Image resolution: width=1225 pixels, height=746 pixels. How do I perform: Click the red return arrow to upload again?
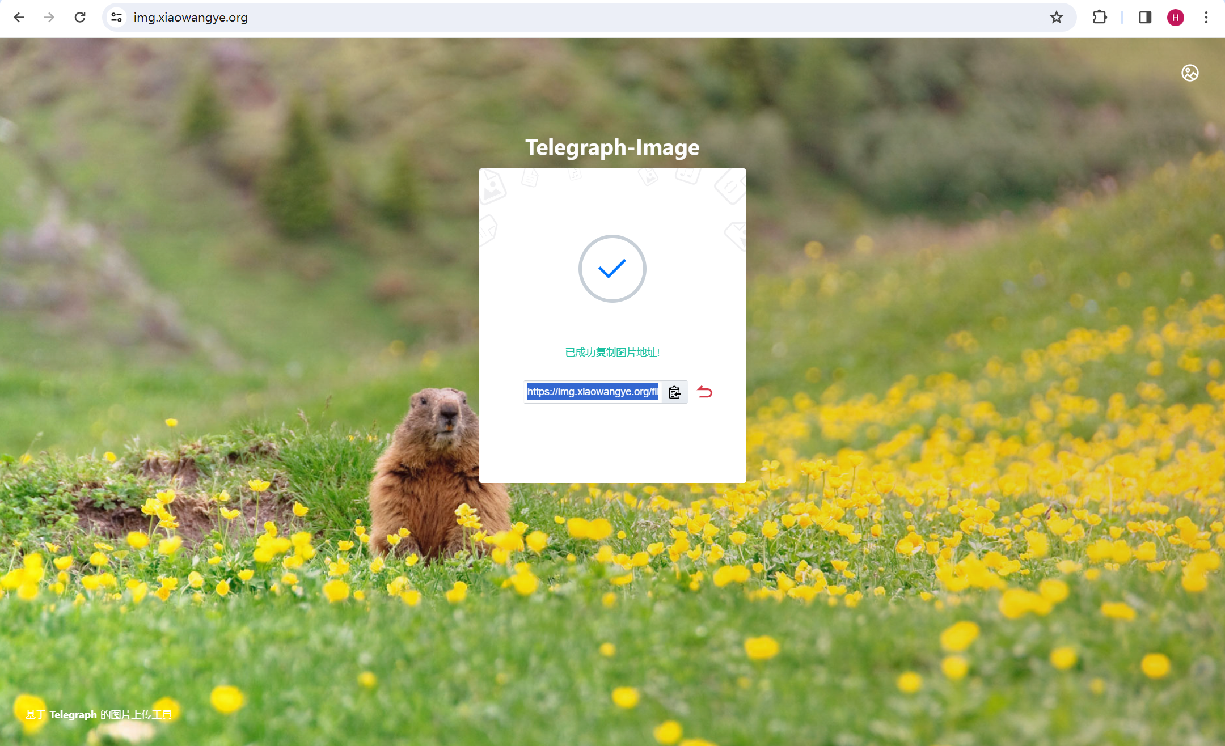705,392
